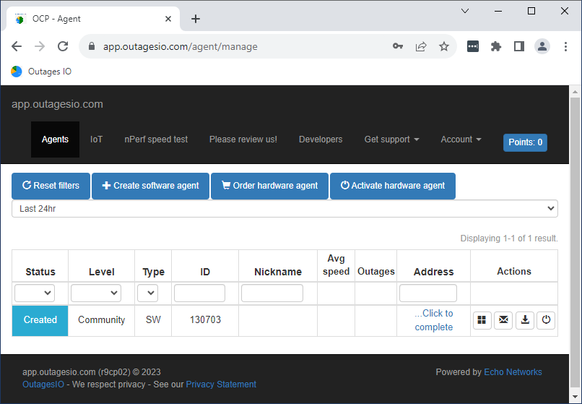Click the Created status cell
Image resolution: width=582 pixels, height=404 pixels.
click(x=40, y=321)
